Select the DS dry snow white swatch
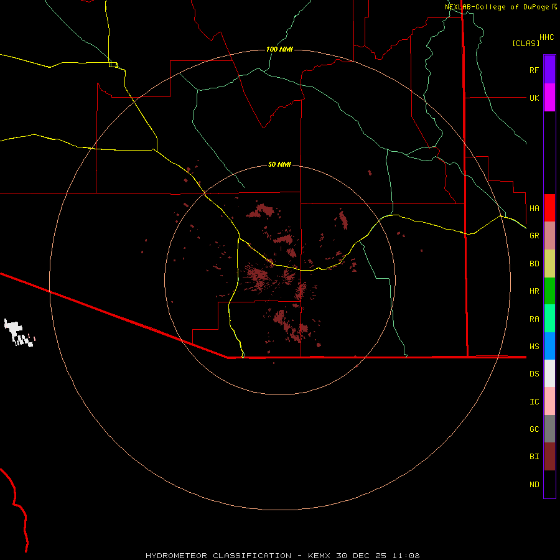This screenshot has height=560, width=560. point(549,373)
